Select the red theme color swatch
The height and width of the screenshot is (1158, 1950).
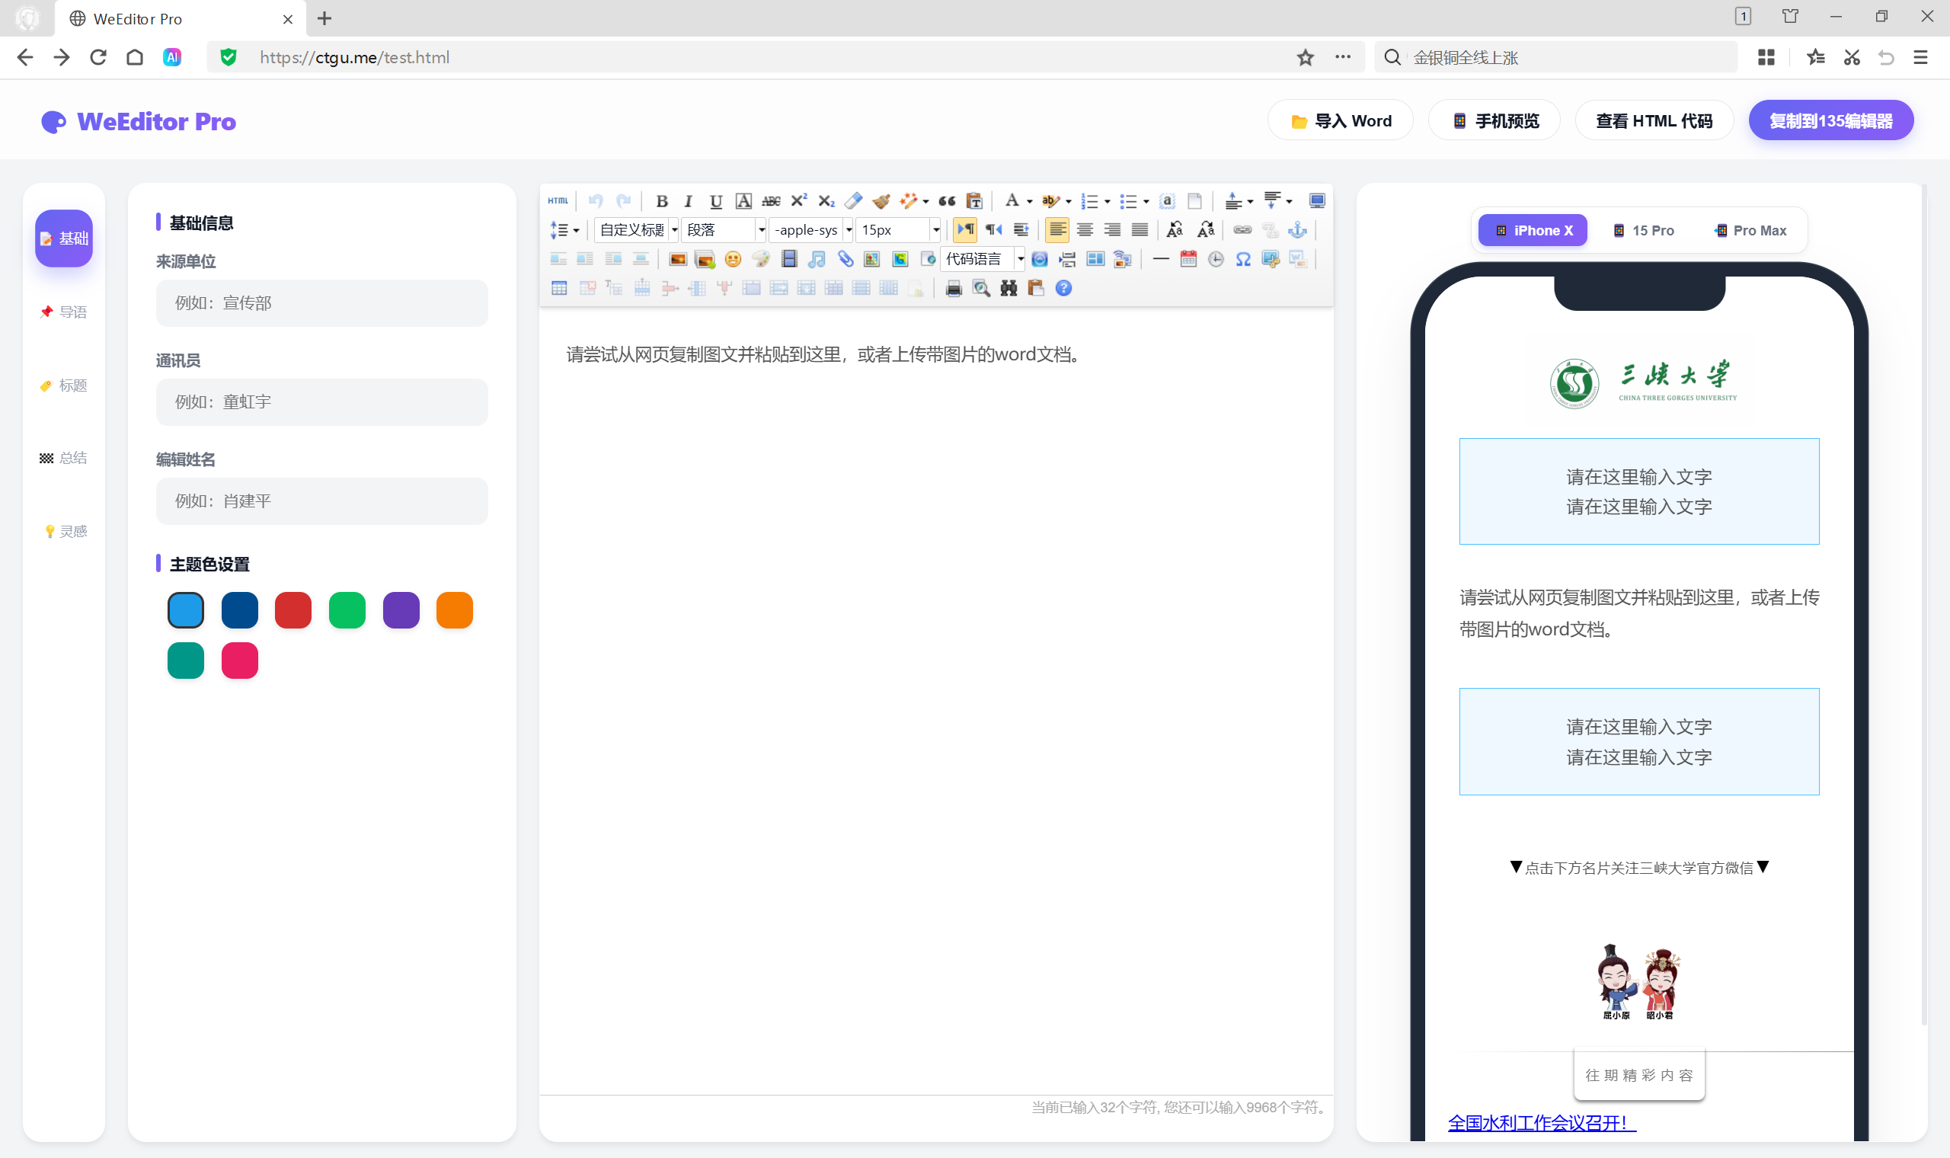292,609
